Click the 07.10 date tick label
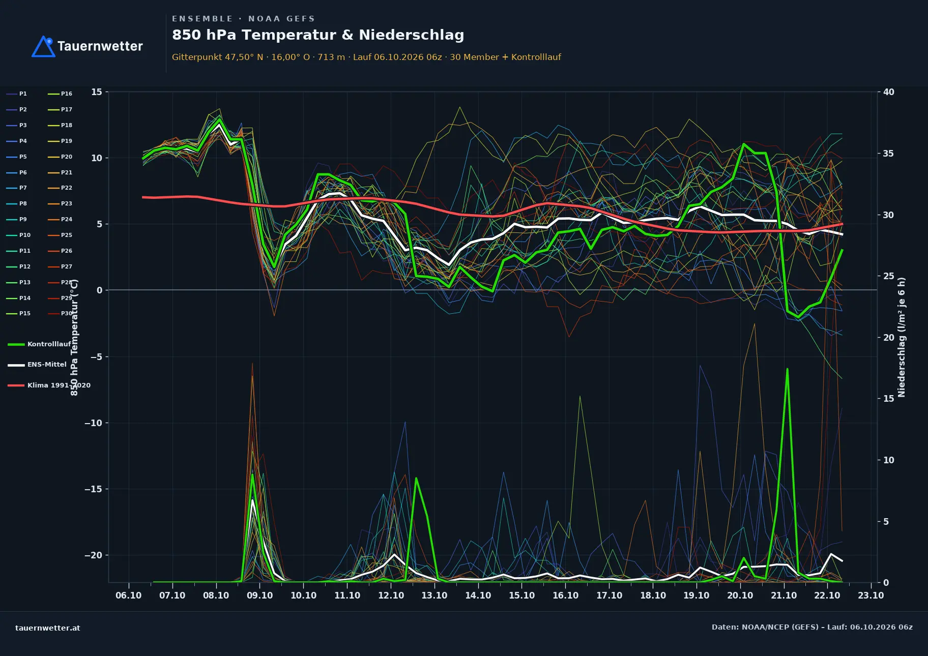This screenshot has height=656, width=928. (x=172, y=595)
